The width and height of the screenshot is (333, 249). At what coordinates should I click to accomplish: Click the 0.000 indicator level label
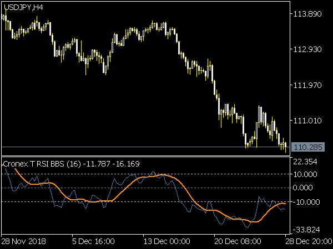[302, 188]
